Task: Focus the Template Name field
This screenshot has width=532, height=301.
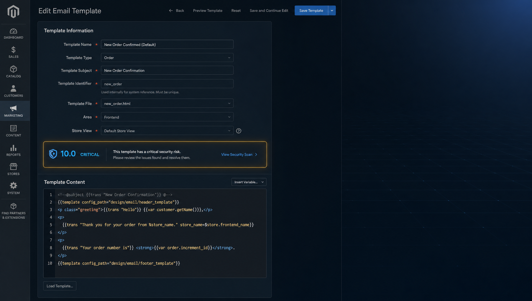Action: (167, 45)
